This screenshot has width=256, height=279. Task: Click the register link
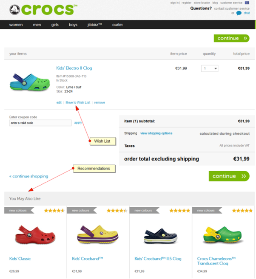[x=186, y=3]
